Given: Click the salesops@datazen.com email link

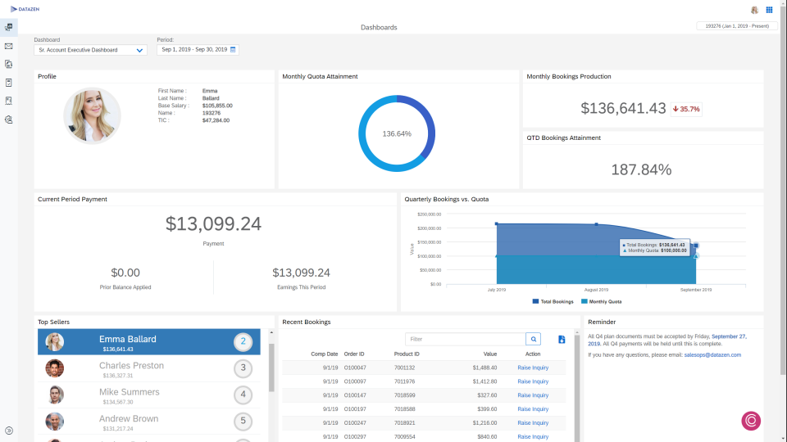Looking at the screenshot, I should [712, 354].
